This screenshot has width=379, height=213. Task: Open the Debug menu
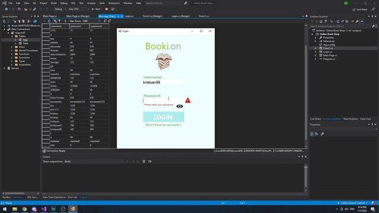click(x=64, y=3)
